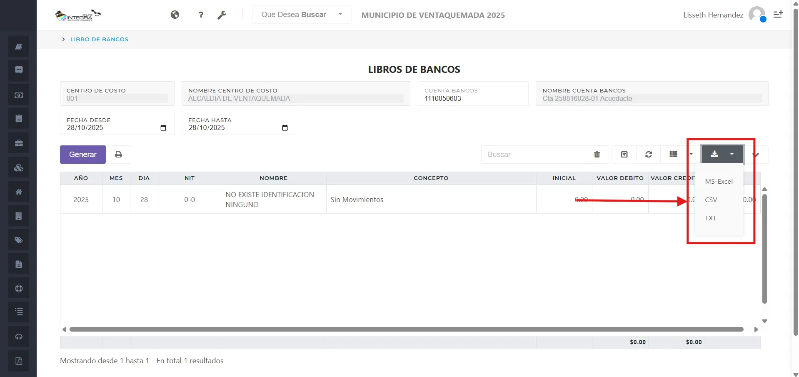Clear the search using the trash icon
The width and height of the screenshot is (799, 377).
(x=597, y=154)
